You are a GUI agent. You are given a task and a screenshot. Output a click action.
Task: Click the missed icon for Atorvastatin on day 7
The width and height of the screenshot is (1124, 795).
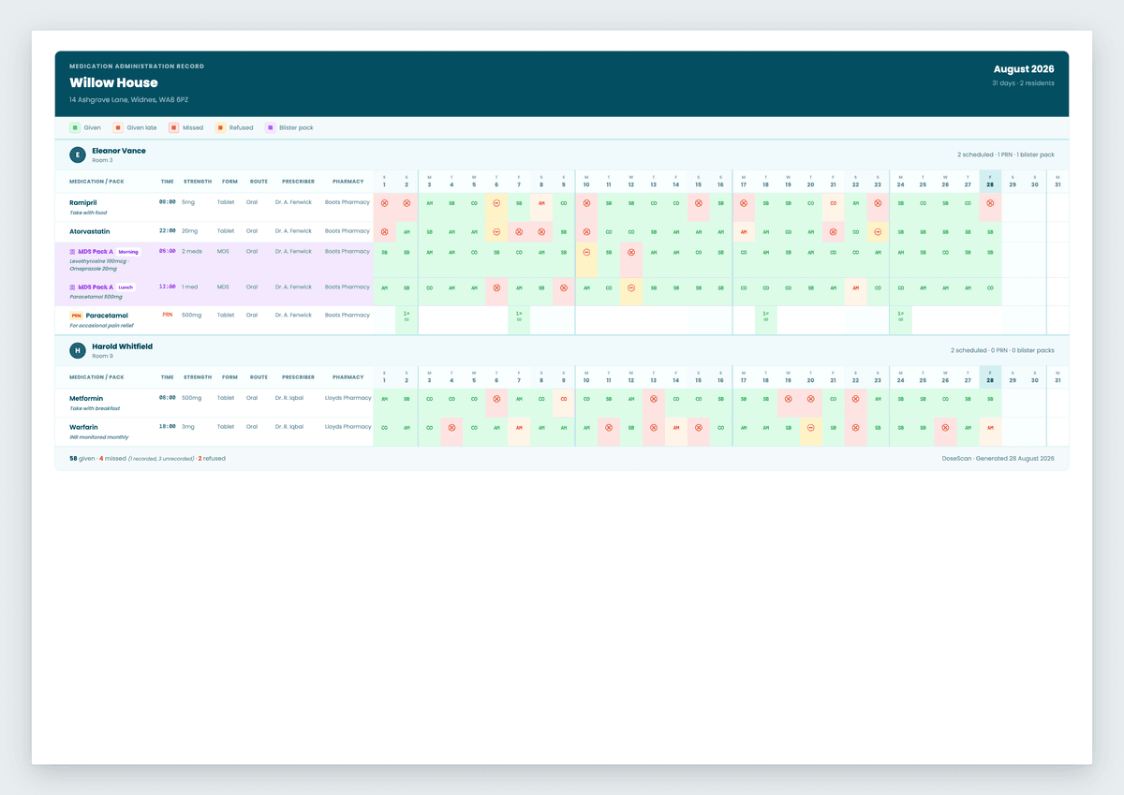tap(519, 231)
